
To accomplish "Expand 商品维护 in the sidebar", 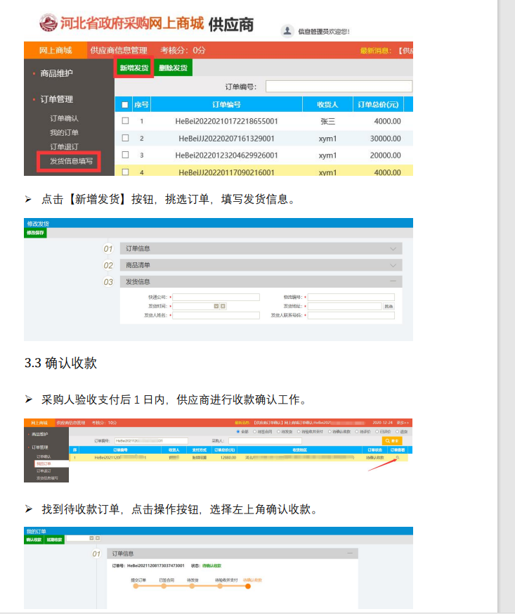I will point(56,73).
